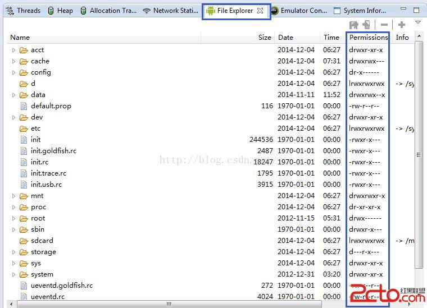Screen dimensions: 427x308
Task: Expand the mnt folder
Action: click(13, 196)
